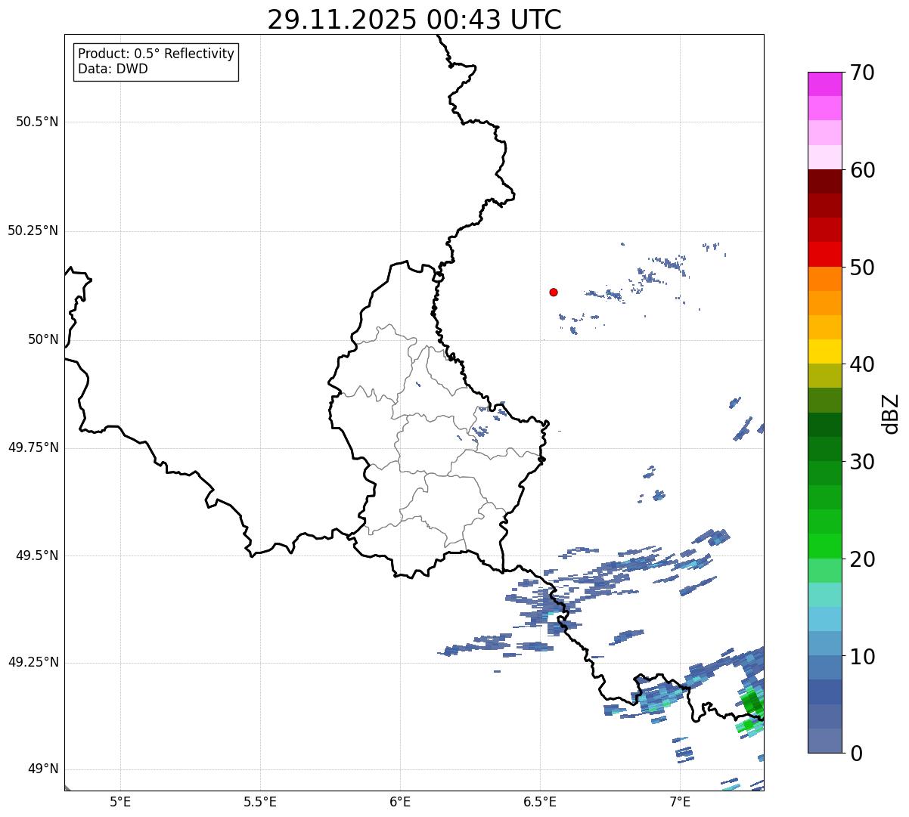Click the latitude label 50.25°N

click(x=33, y=231)
